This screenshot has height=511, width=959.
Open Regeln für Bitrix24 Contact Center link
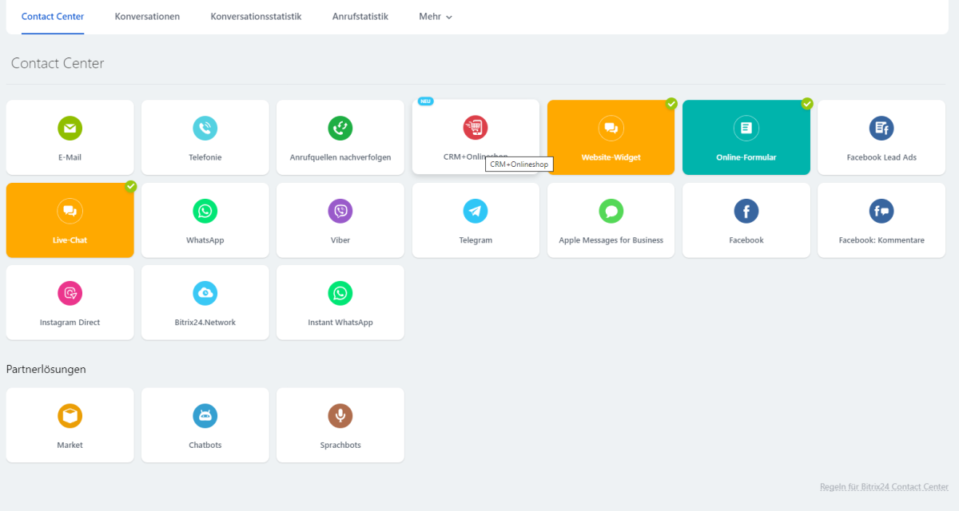[884, 486]
